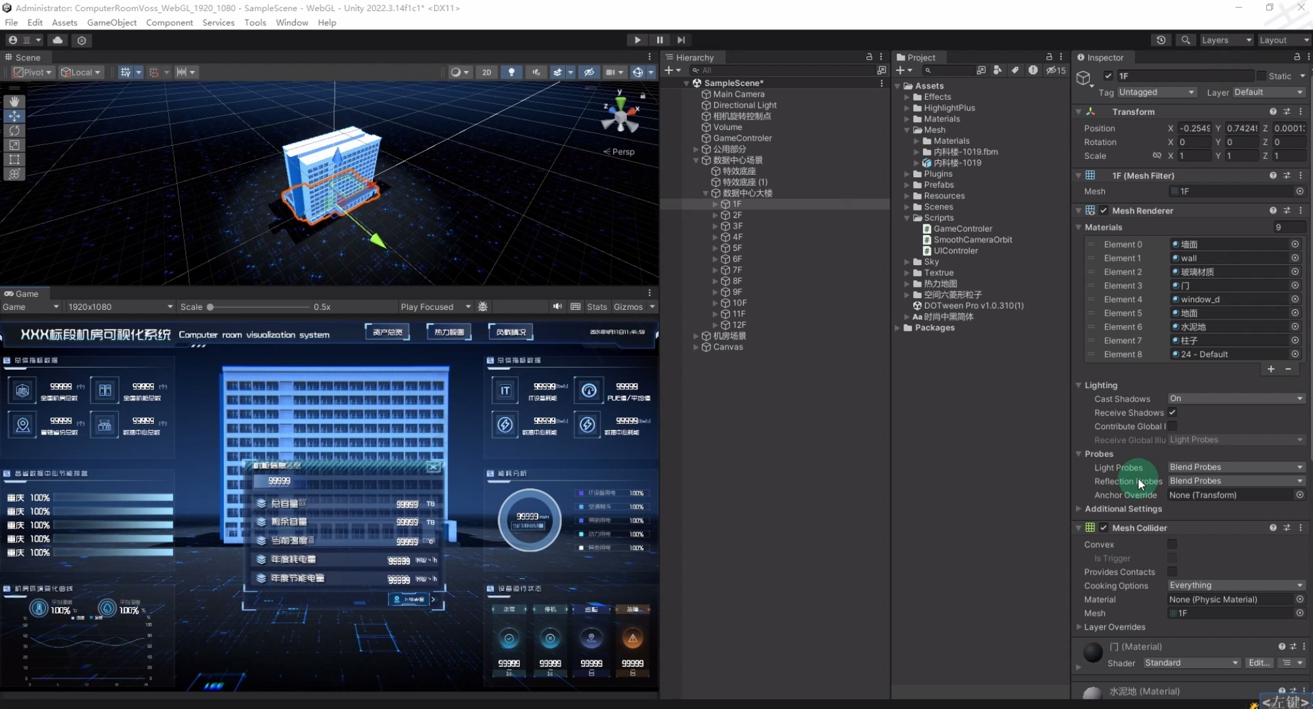Open the Cast Shadows dropdown
The height and width of the screenshot is (709, 1313).
[x=1234, y=398]
